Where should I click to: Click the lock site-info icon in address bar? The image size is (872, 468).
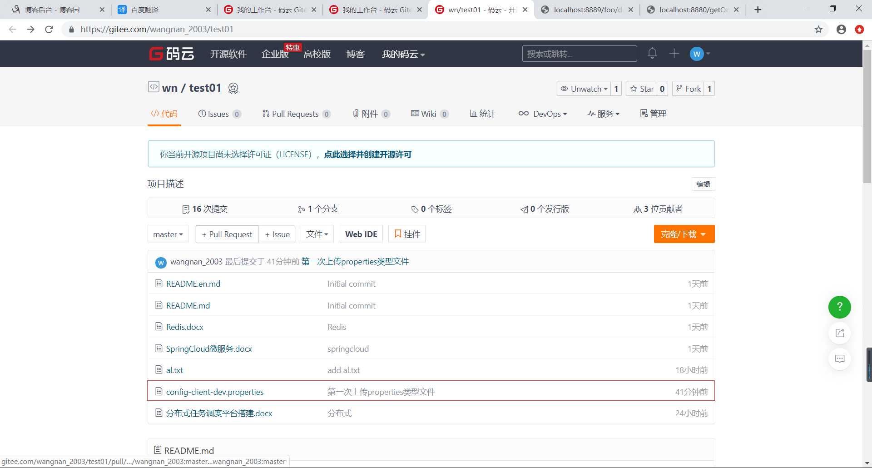coord(71,30)
